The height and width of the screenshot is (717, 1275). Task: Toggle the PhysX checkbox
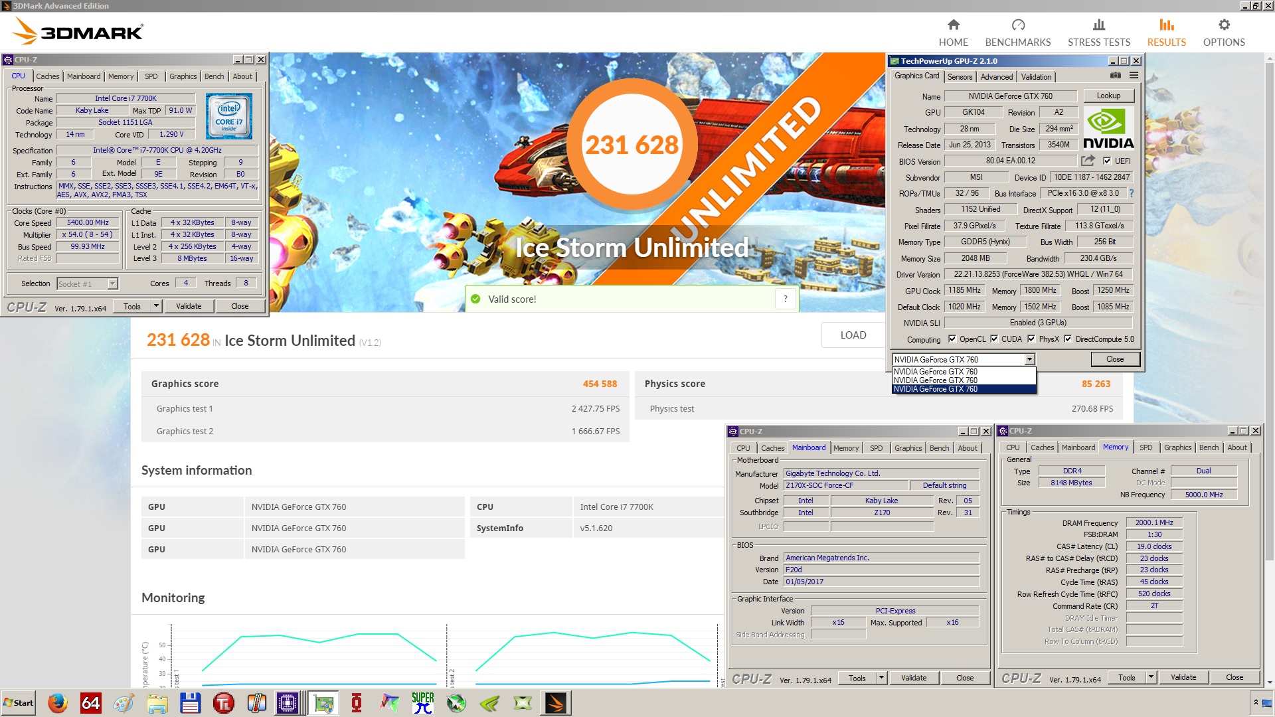click(1031, 339)
